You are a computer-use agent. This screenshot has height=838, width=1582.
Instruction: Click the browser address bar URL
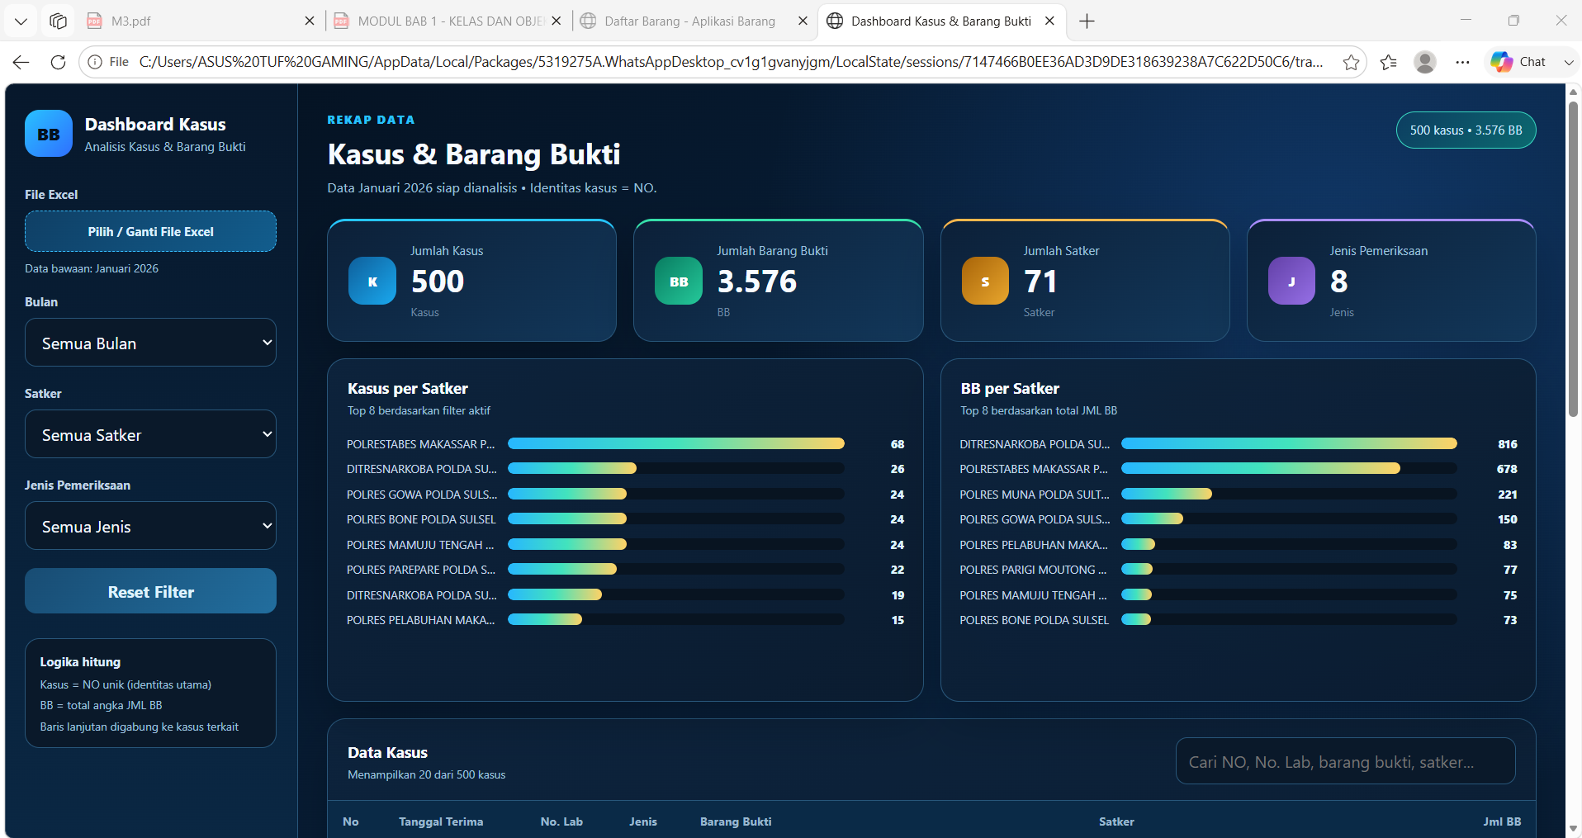pos(731,62)
